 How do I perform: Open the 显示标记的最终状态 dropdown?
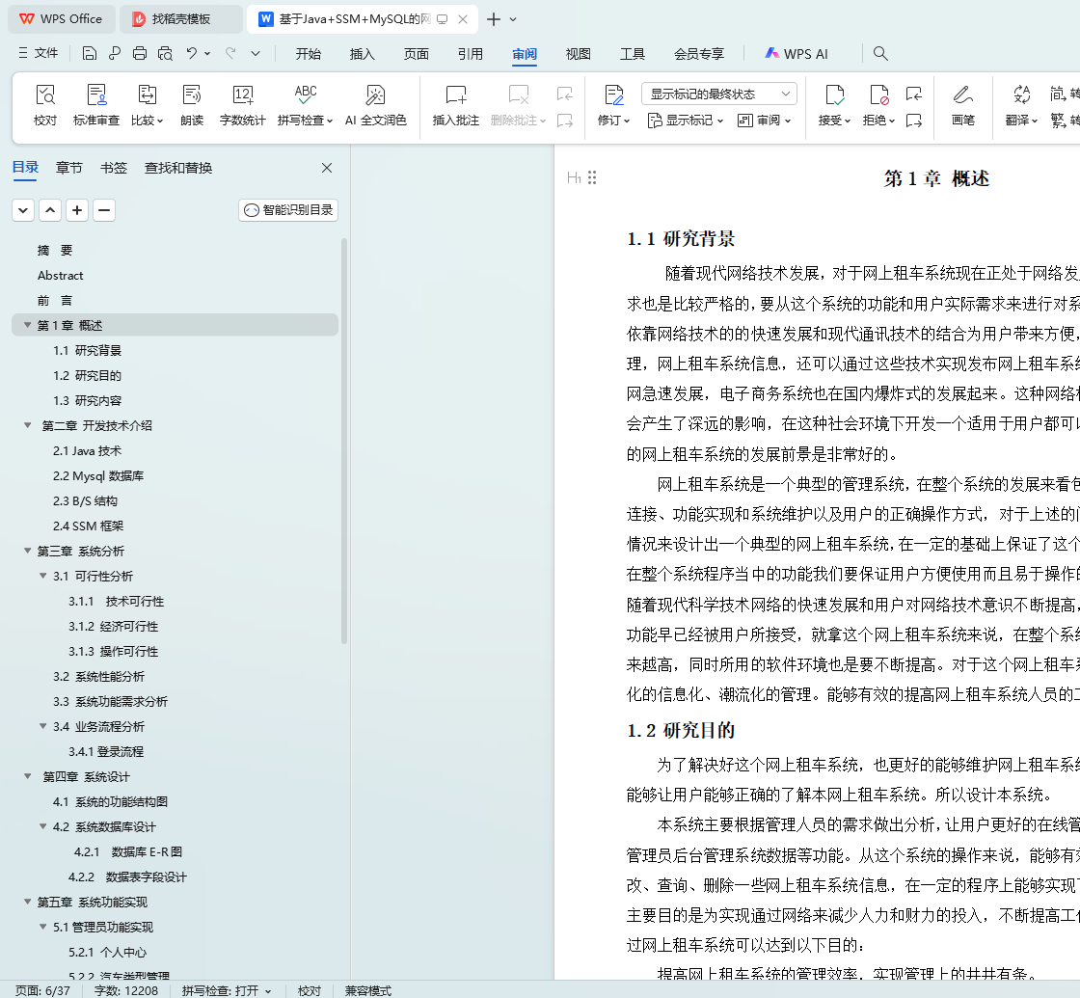(718, 94)
